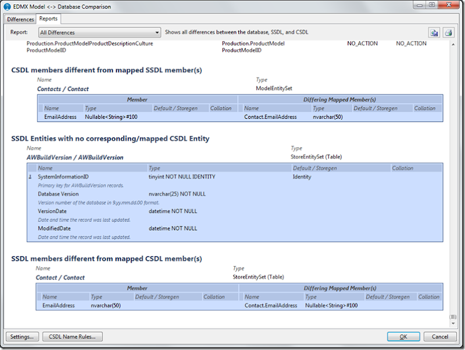Click the Database Version member name
This screenshot has height=350, width=465.
click(x=58, y=194)
